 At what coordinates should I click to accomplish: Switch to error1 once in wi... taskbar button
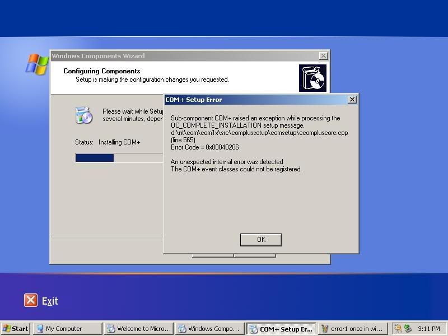(353, 329)
